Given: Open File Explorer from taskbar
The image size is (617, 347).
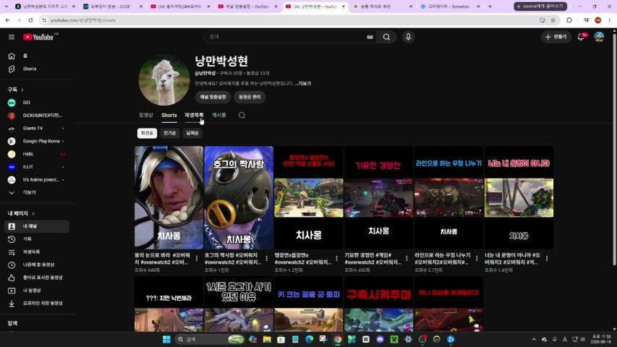Looking at the screenshot, I should tap(267, 339).
